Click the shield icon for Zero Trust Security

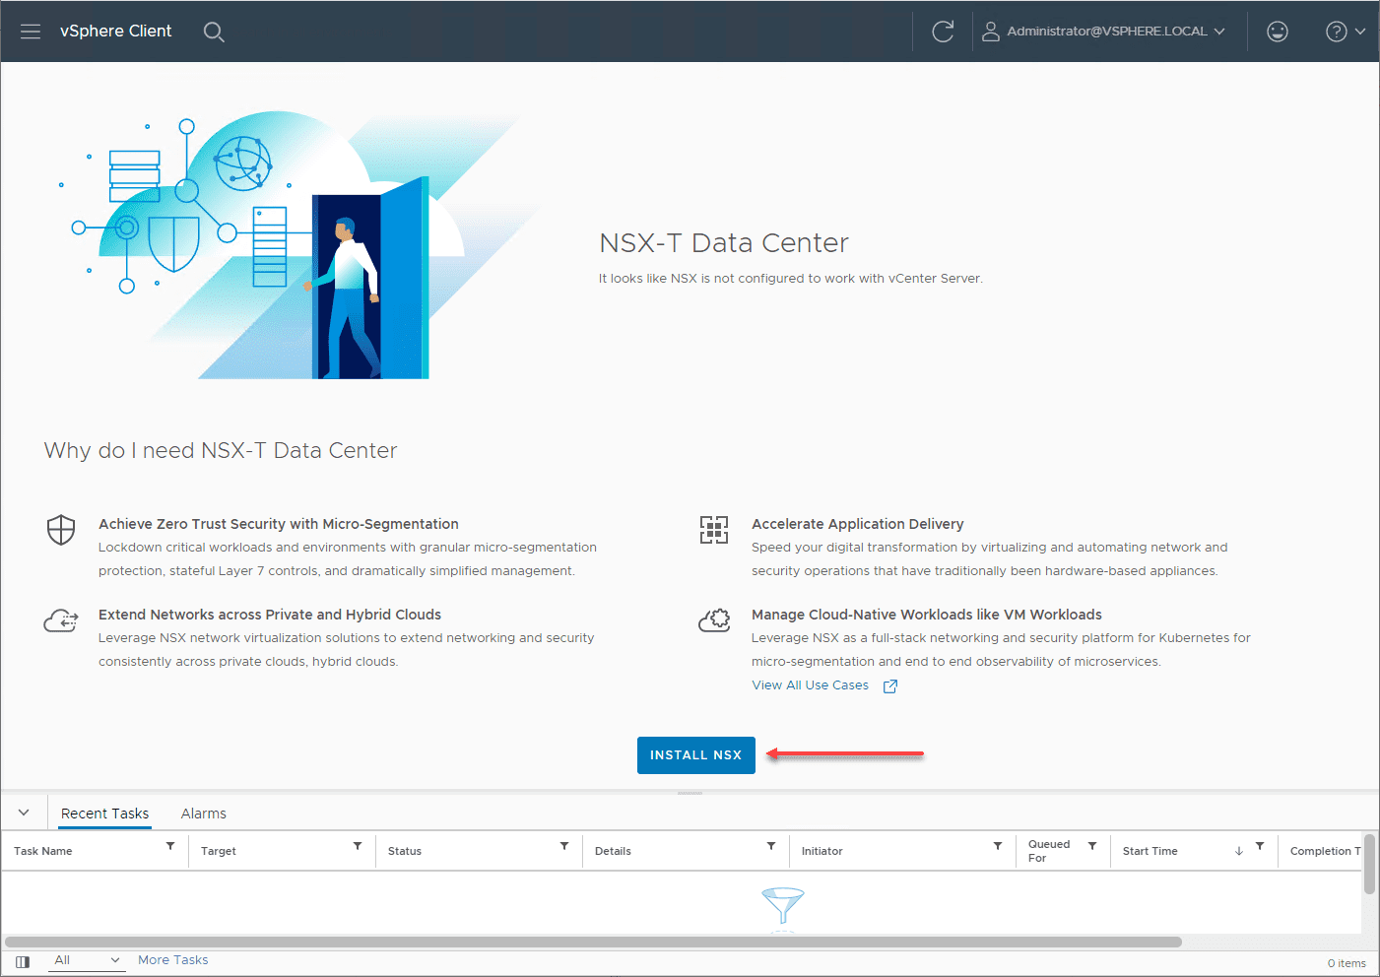point(61,530)
